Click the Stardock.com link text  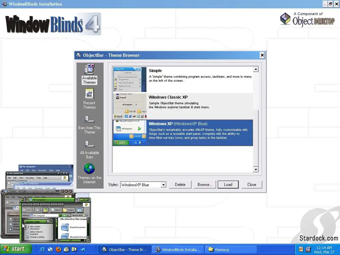tap(318, 238)
